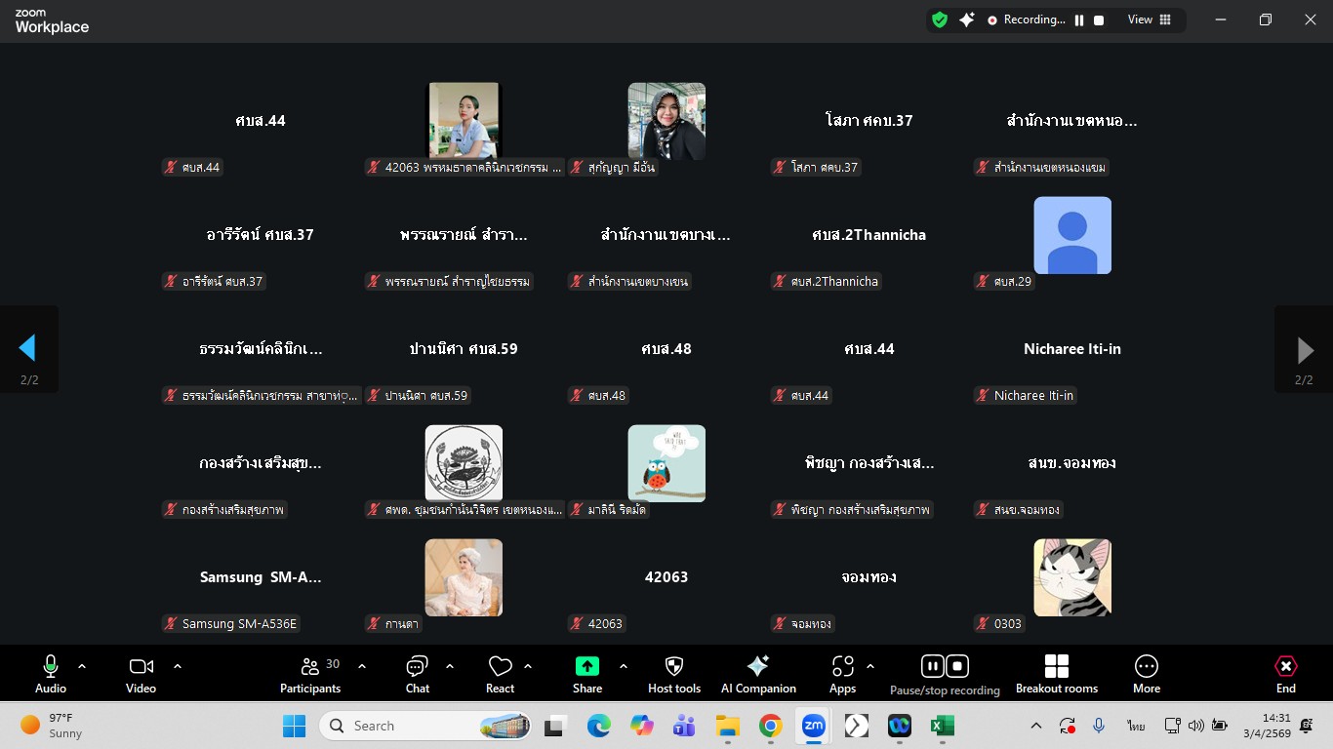Select the Nicharee Iti-in participant tile
The image size is (1333, 749).
pos(1072,349)
